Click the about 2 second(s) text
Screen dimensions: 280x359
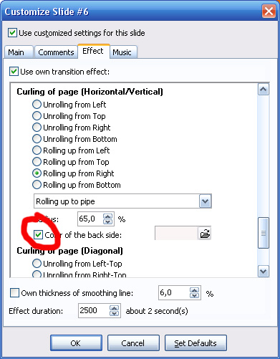[x=157, y=311]
